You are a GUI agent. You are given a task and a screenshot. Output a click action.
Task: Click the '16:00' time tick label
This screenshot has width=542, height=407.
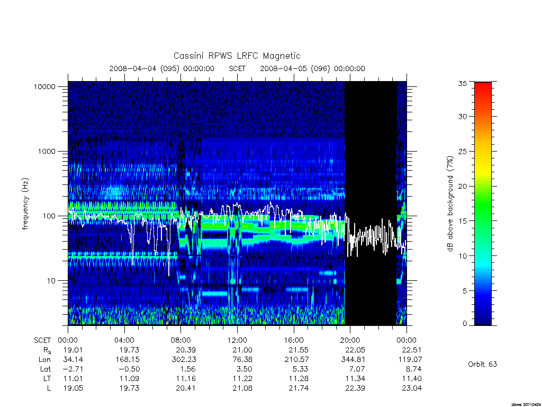pos(294,340)
